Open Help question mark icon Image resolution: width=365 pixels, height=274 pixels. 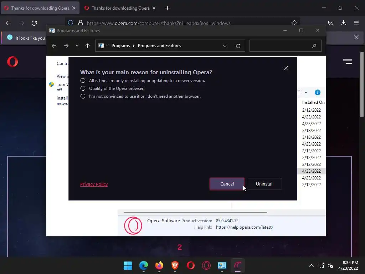coord(317,92)
